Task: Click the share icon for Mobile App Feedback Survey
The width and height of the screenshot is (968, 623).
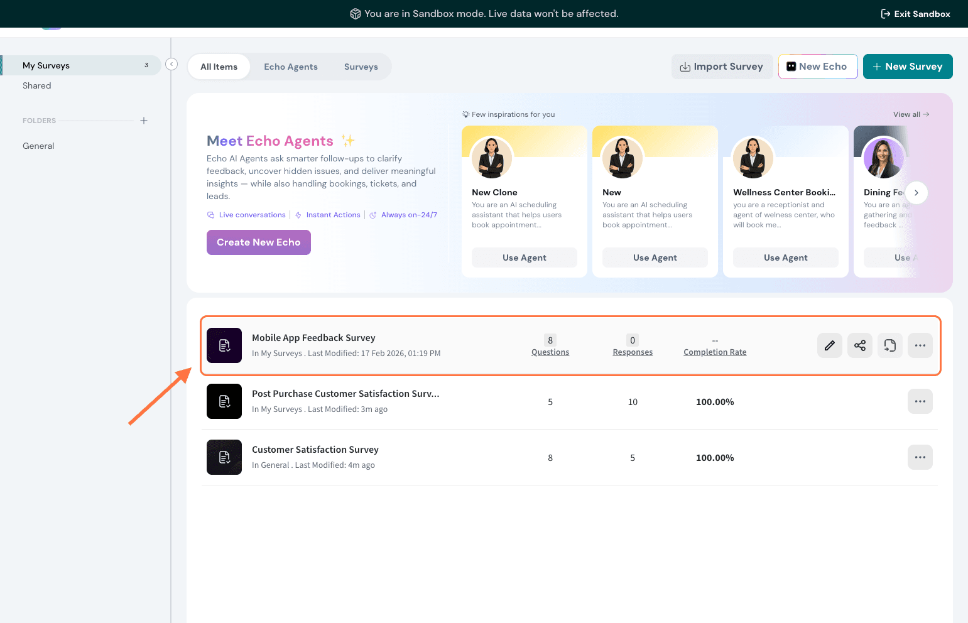Action: tap(859, 345)
